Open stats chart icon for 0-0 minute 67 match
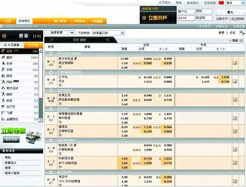This screenshot has height=187, width=246. [x=235, y=181]
